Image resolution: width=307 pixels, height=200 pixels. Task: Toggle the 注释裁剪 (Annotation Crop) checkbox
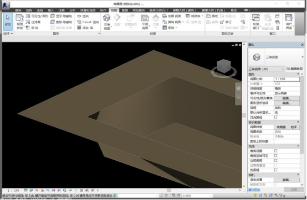(x=275, y=160)
